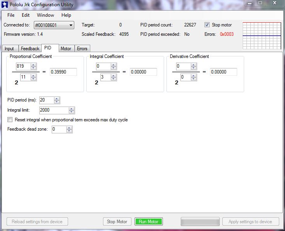Click the Proportional result field 0.39990

click(63, 72)
